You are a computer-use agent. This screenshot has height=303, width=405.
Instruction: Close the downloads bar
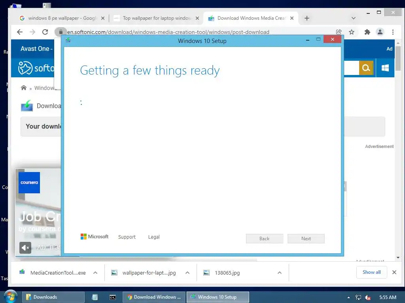click(394, 272)
